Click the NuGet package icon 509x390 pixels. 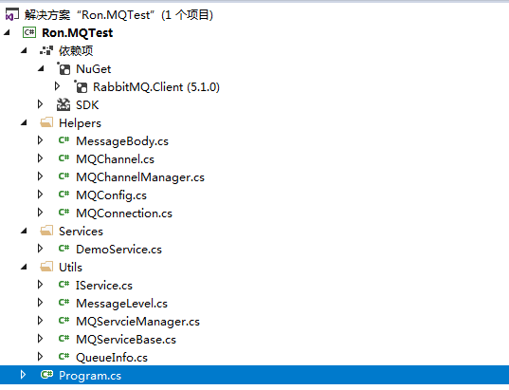(64, 68)
